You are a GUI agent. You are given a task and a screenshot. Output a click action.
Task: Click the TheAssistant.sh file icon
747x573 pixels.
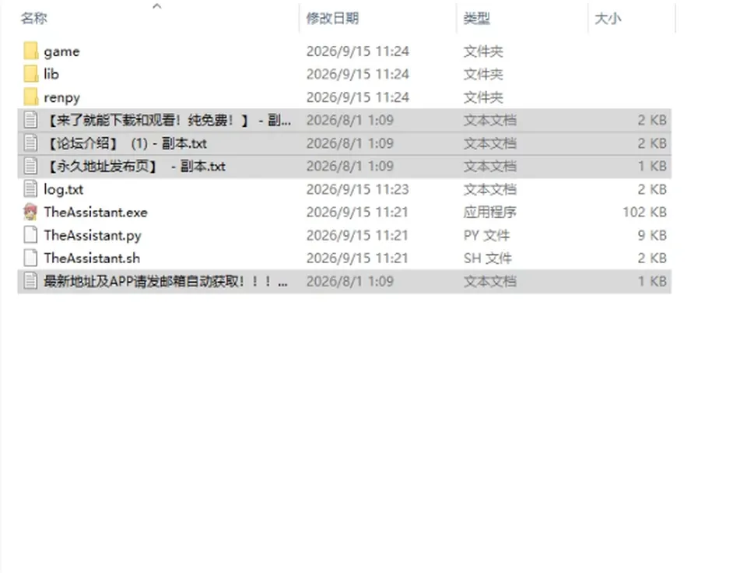(x=30, y=258)
